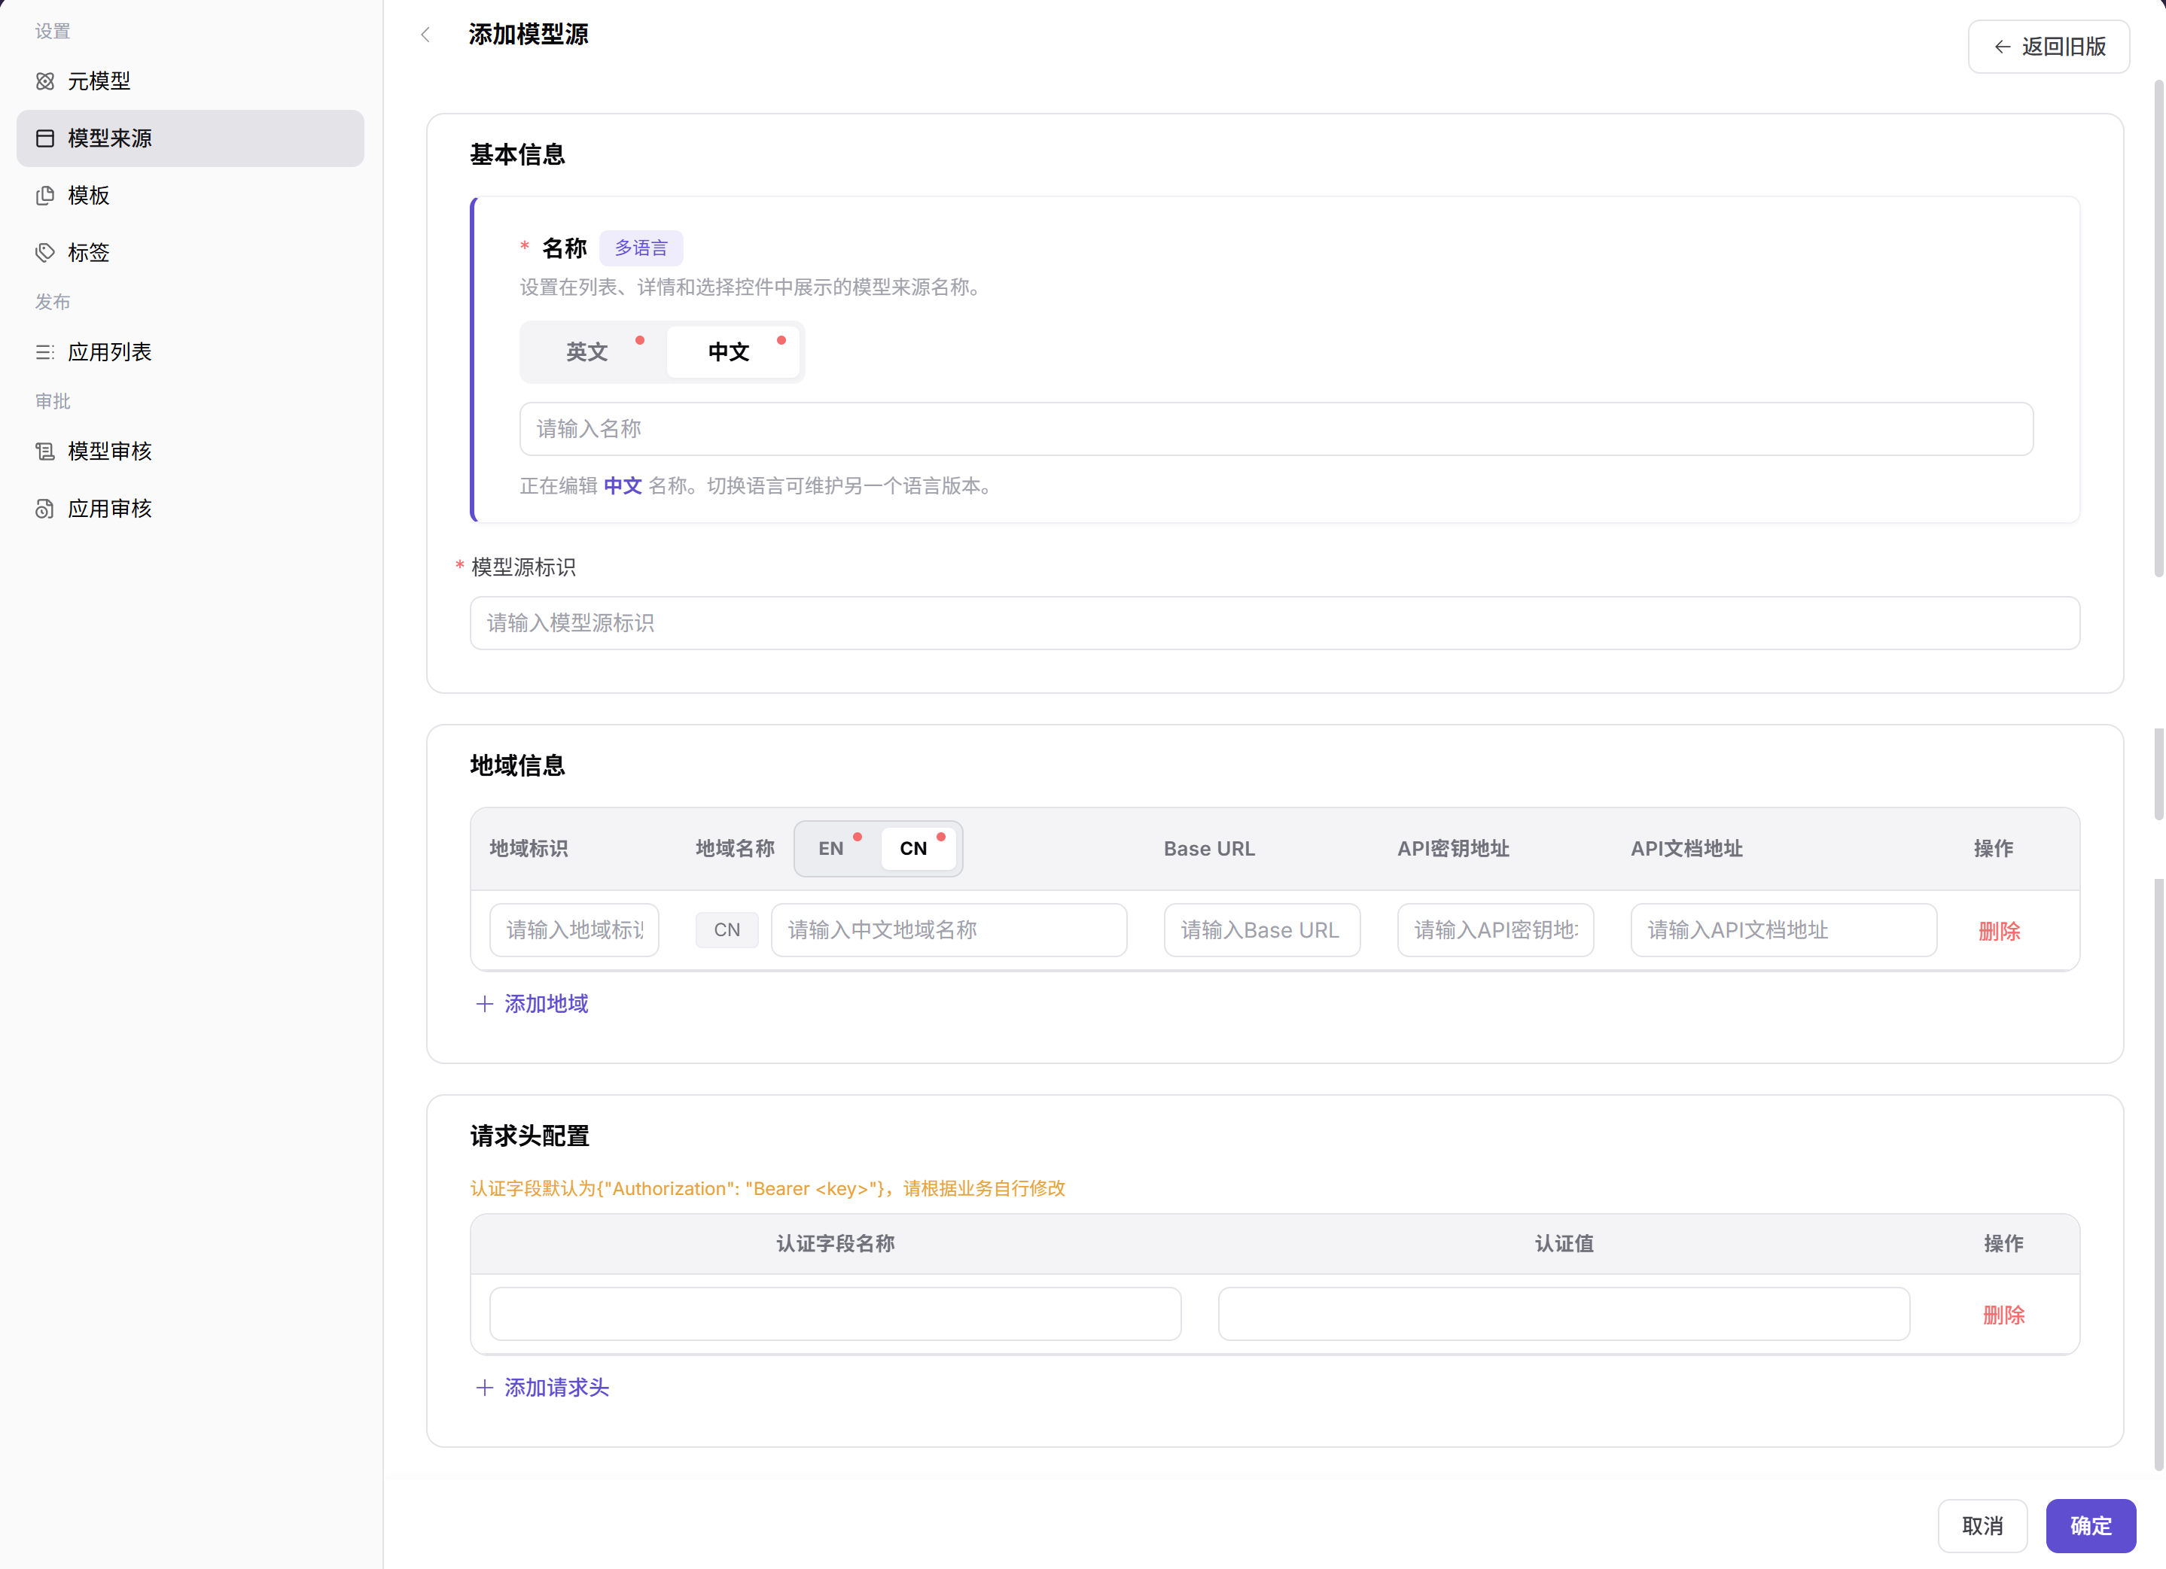Screen dimensions: 2166x1569
Task: Focus the 请输入模型源标识 input field
Action: (x=1275, y=623)
